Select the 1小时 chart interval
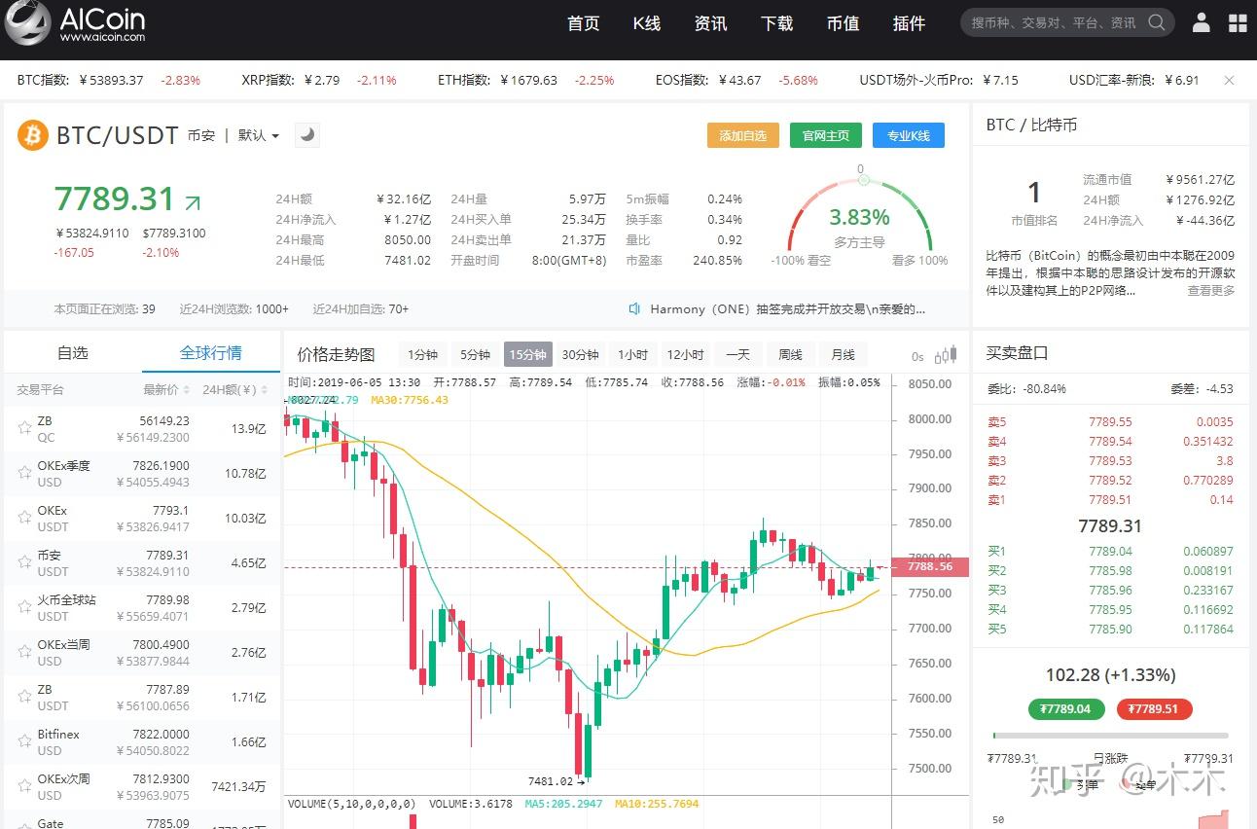 tap(632, 354)
